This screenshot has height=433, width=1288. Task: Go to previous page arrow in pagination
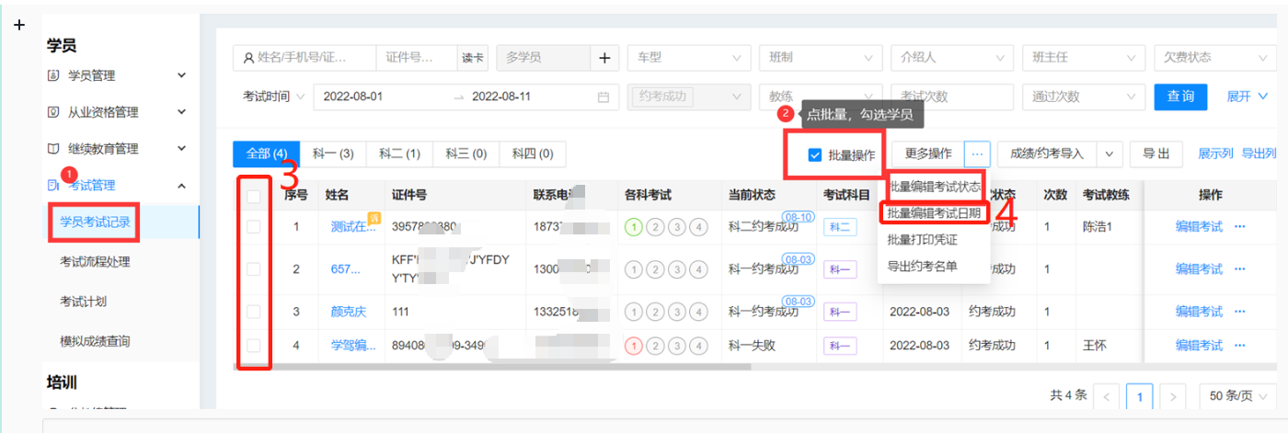tap(1107, 397)
